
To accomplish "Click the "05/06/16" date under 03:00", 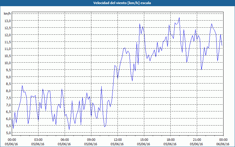I will (38, 144).
